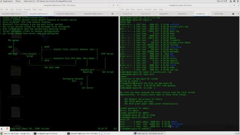This screenshot has width=240, height=135.
Task: Open Edit menu in right terminal window
Action: pos(127,9)
